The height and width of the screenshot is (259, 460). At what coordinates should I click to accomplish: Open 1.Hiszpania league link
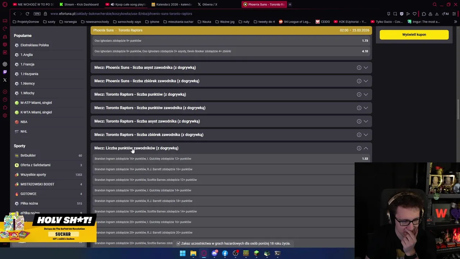[29, 74]
